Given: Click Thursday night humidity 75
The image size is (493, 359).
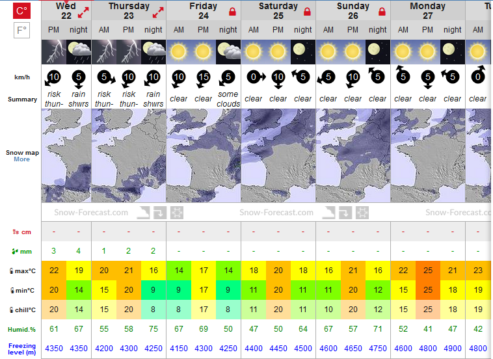Looking at the screenshot, I should point(153,329).
